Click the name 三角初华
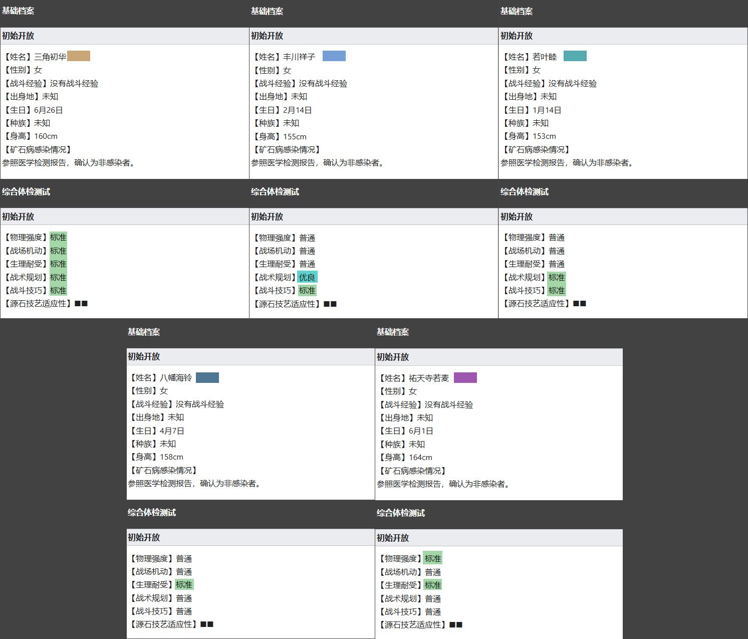 click(x=50, y=57)
